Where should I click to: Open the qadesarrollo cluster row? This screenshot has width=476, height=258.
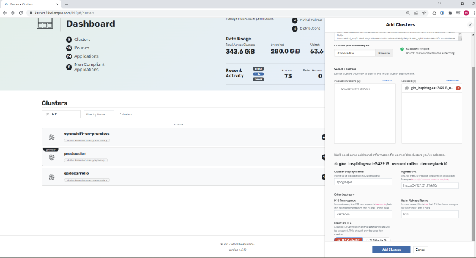tap(183, 177)
